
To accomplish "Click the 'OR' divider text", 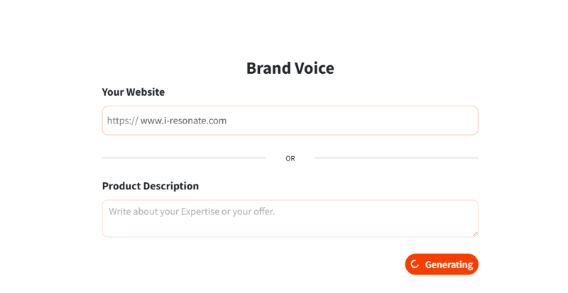I will coord(290,158).
